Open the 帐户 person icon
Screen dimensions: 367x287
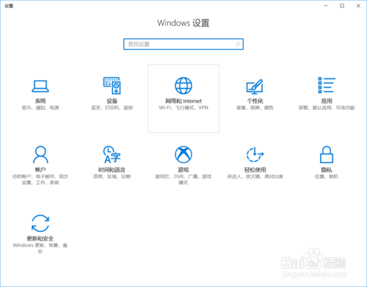coord(40,154)
